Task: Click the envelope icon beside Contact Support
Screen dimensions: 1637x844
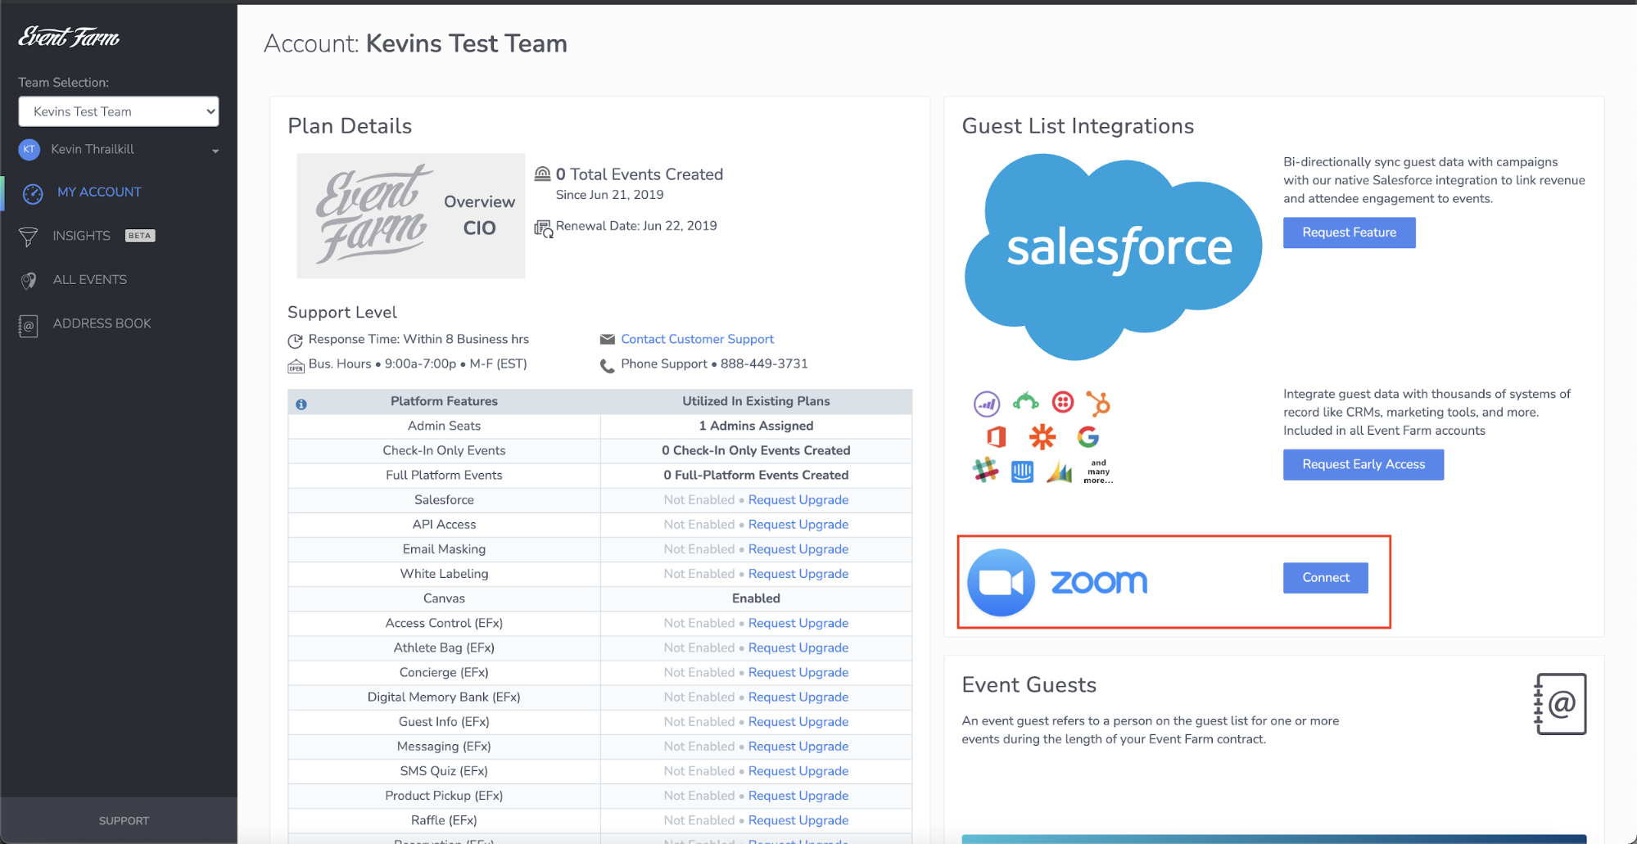Action: click(608, 339)
